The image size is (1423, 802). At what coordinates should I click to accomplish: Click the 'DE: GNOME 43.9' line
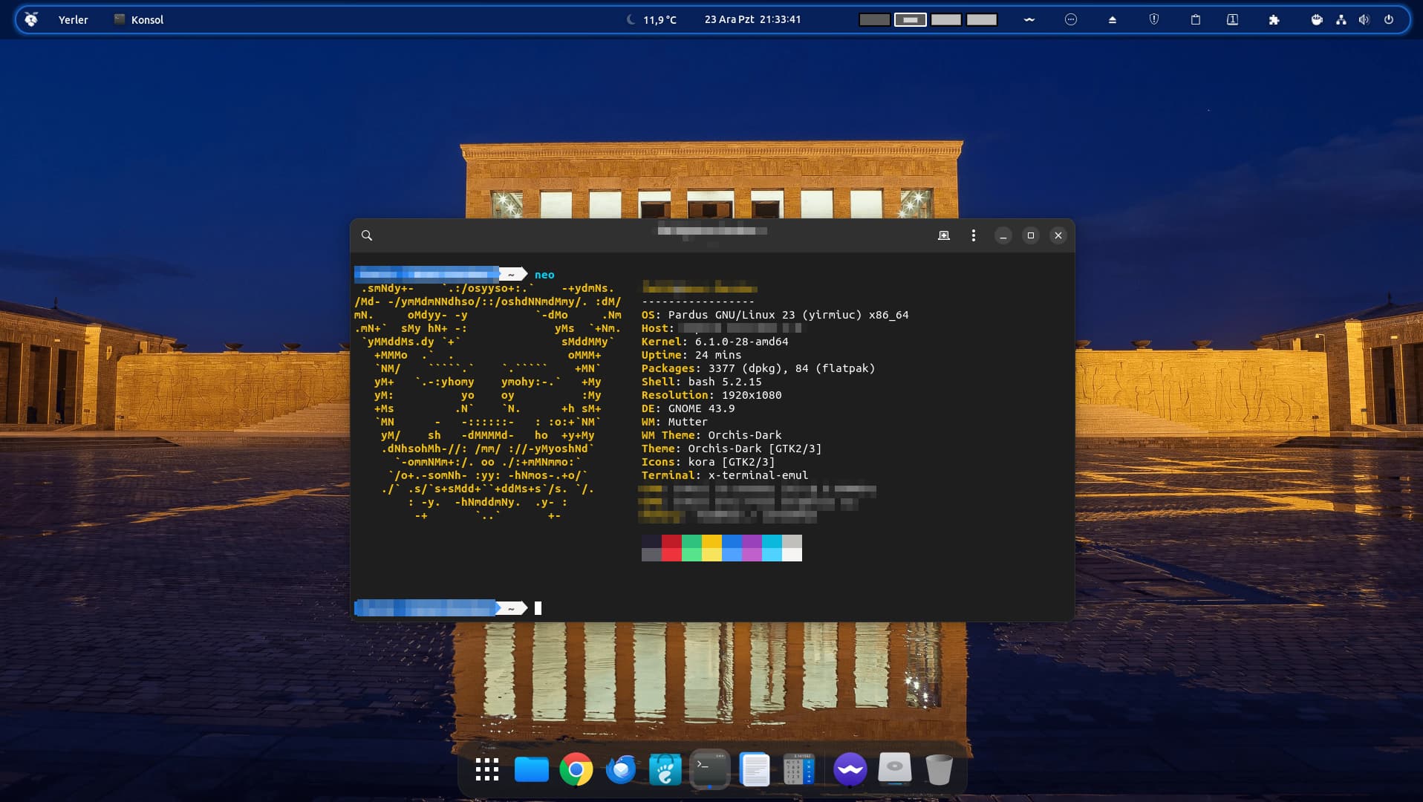688,408
